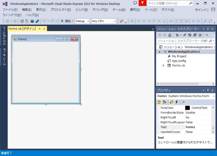Click the Pending Changes Filter clock icon
The height and width of the screenshot is (156, 217).
[x=177, y=35]
